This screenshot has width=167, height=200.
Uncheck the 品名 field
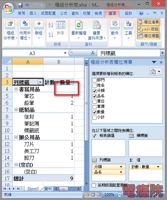tap(95, 96)
